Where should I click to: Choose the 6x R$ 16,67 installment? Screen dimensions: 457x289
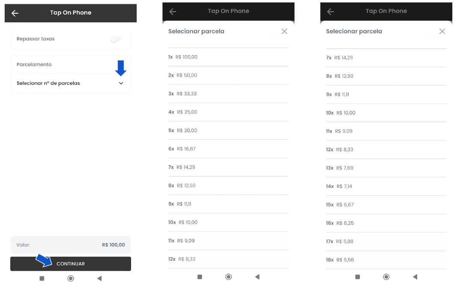[228, 149]
